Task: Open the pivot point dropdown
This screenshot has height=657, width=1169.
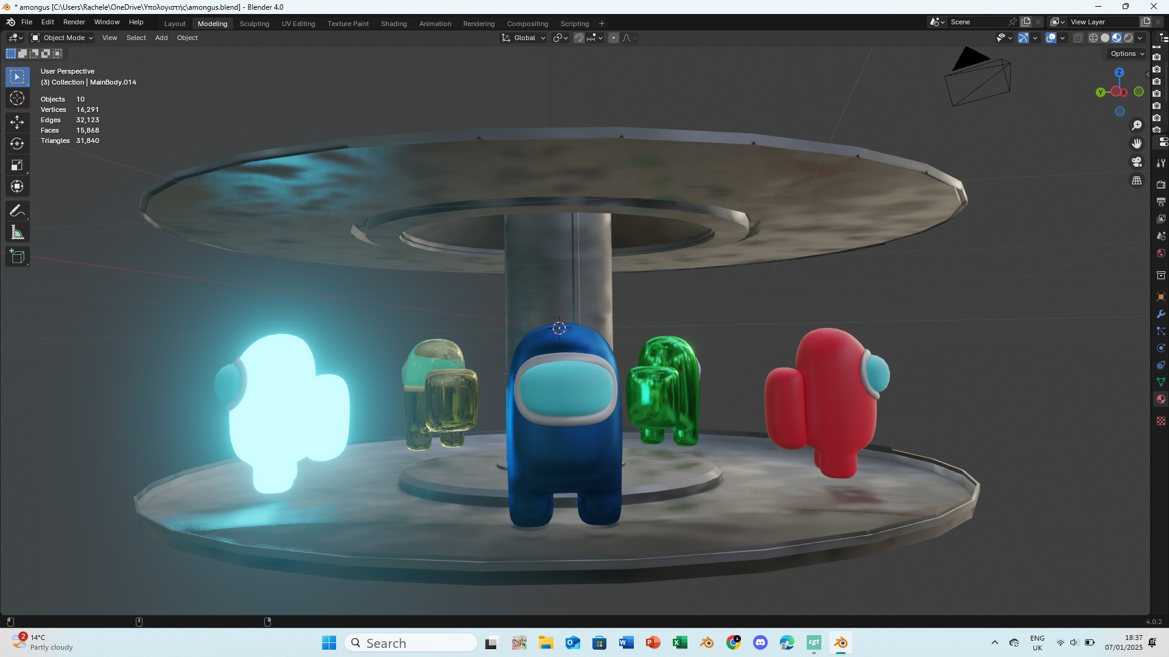Action: [x=560, y=38]
